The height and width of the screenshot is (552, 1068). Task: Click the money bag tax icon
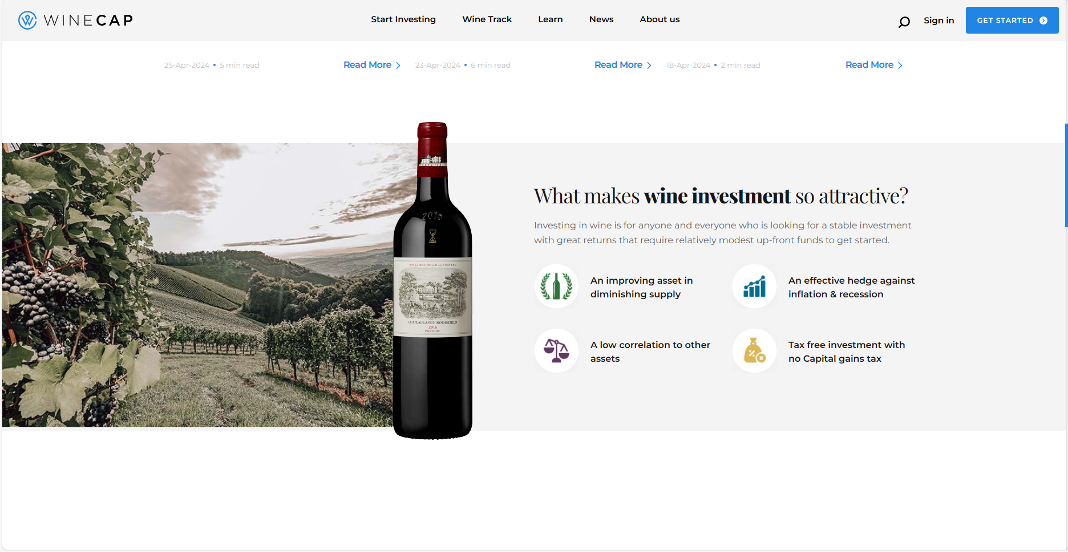pyautogui.click(x=754, y=350)
